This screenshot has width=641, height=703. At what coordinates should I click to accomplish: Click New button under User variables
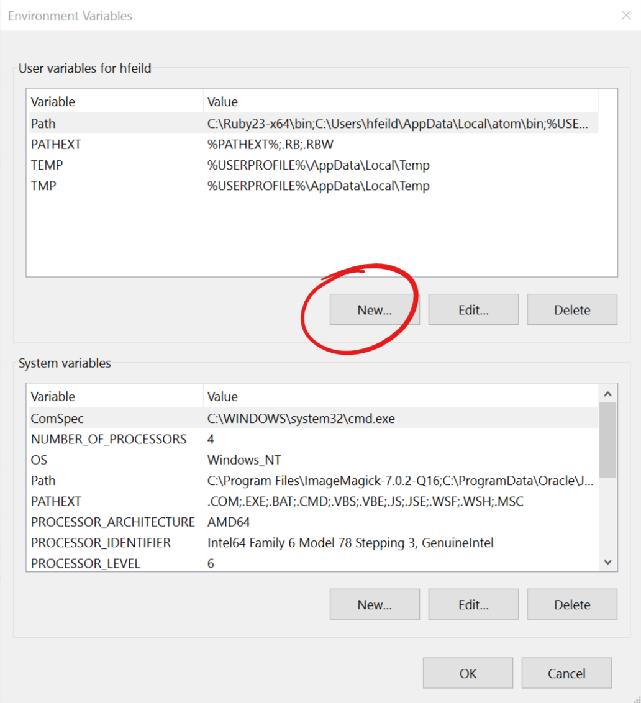(375, 309)
